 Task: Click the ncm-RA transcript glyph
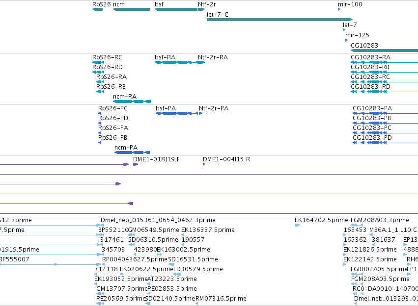point(132,102)
